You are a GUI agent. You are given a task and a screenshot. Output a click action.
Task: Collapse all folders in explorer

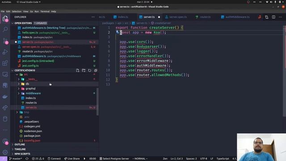pos(96,71)
